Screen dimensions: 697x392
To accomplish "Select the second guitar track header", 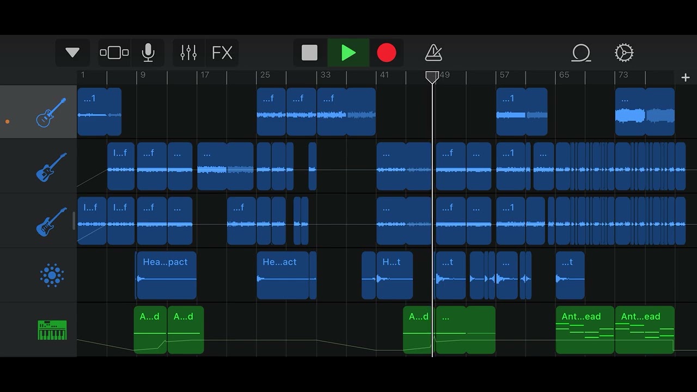I will pyautogui.click(x=39, y=167).
